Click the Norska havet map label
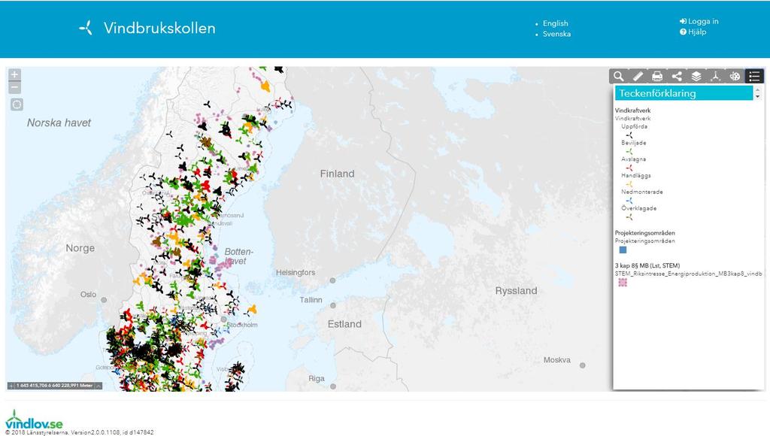Screen dimensions: 770x436 pyautogui.click(x=59, y=123)
